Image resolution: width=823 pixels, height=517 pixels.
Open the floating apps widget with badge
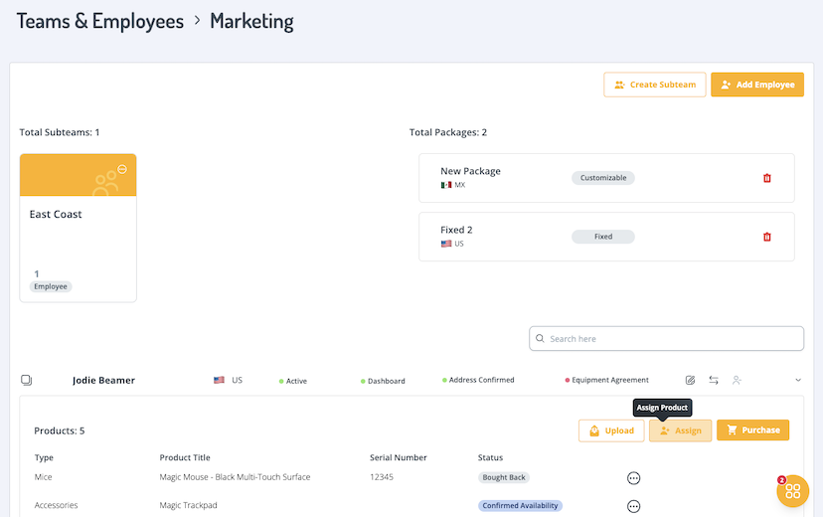792,491
